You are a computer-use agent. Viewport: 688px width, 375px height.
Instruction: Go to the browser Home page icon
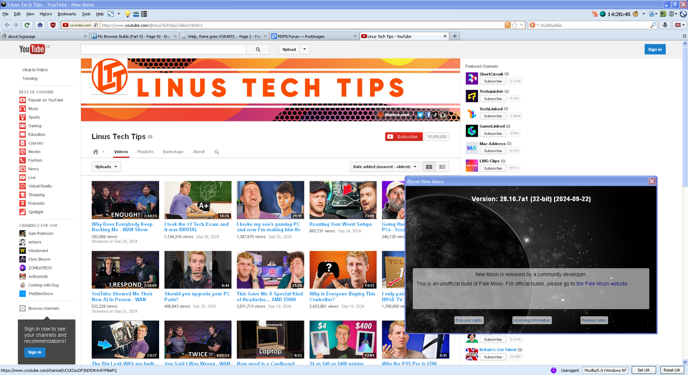[x=40, y=25]
